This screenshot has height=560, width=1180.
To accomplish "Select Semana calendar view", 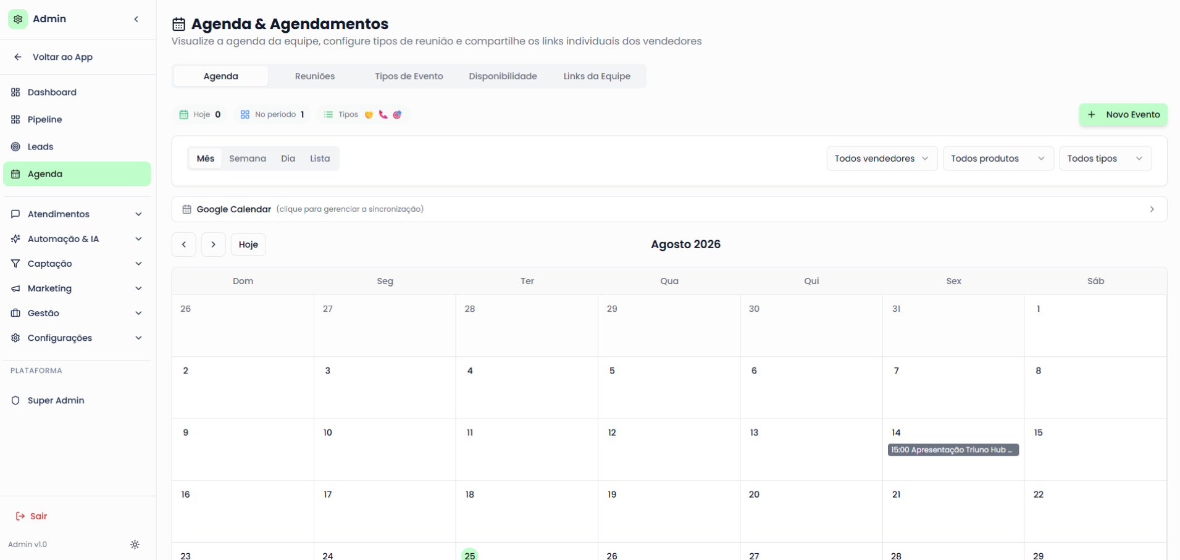I will pos(248,159).
